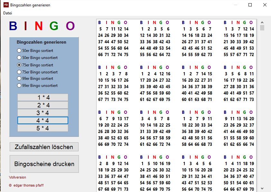Click the scrollbar up arrow
The image size is (271, 192).
tap(262, 22)
